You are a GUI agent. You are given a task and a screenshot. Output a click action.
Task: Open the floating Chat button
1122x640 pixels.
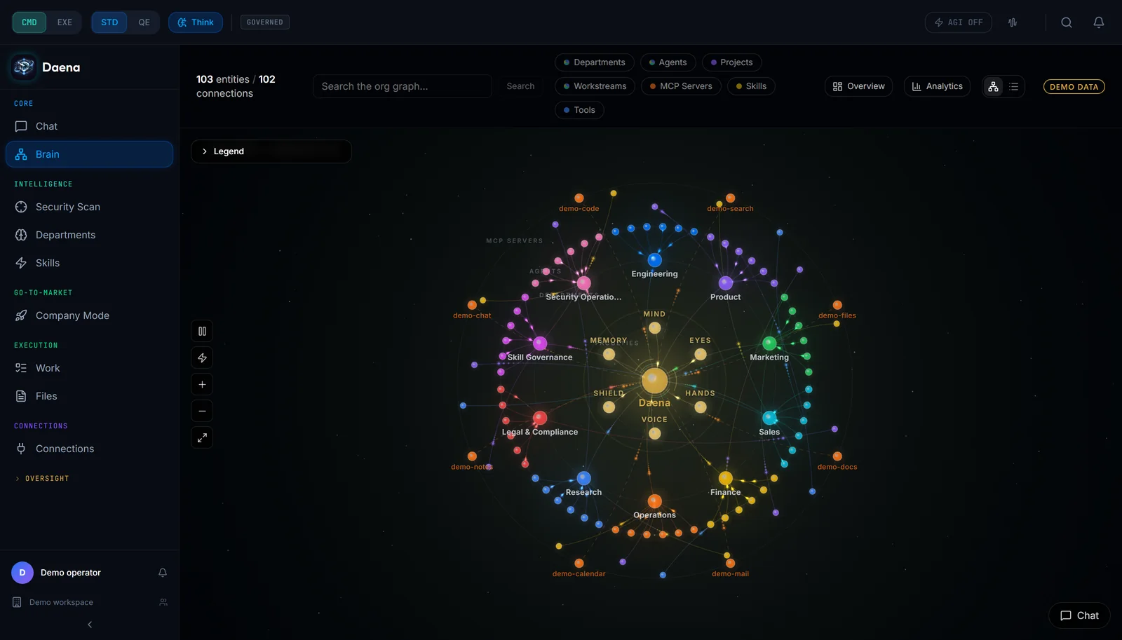[x=1079, y=615]
